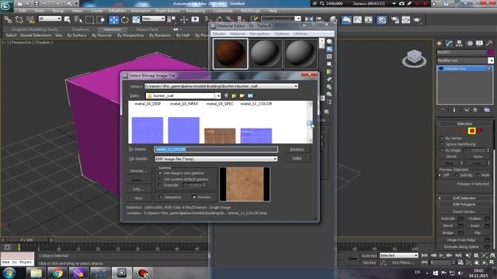Enable Ignore Backfacing checkbox
The image size is (497, 279).
coord(442,144)
